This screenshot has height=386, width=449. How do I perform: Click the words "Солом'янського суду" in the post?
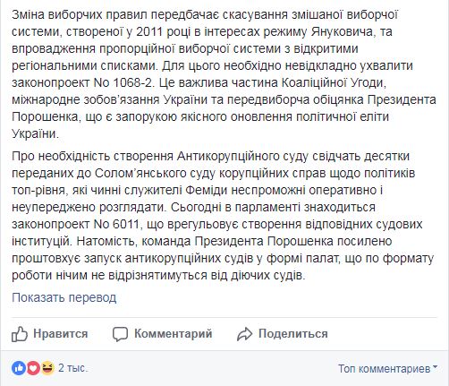[x=155, y=174]
